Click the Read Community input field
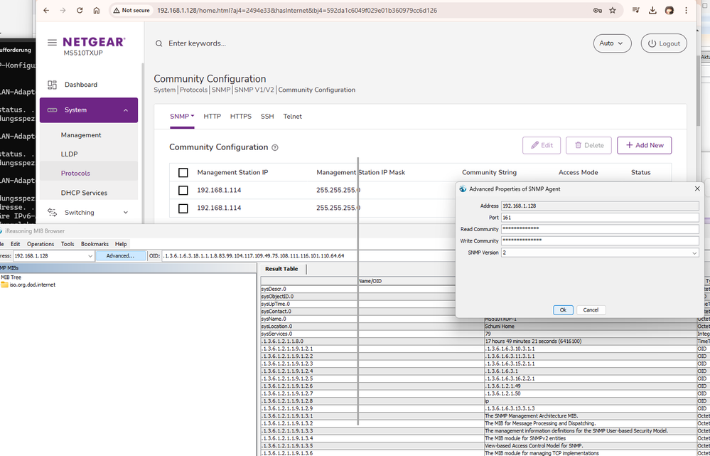710x456 pixels. coord(599,229)
